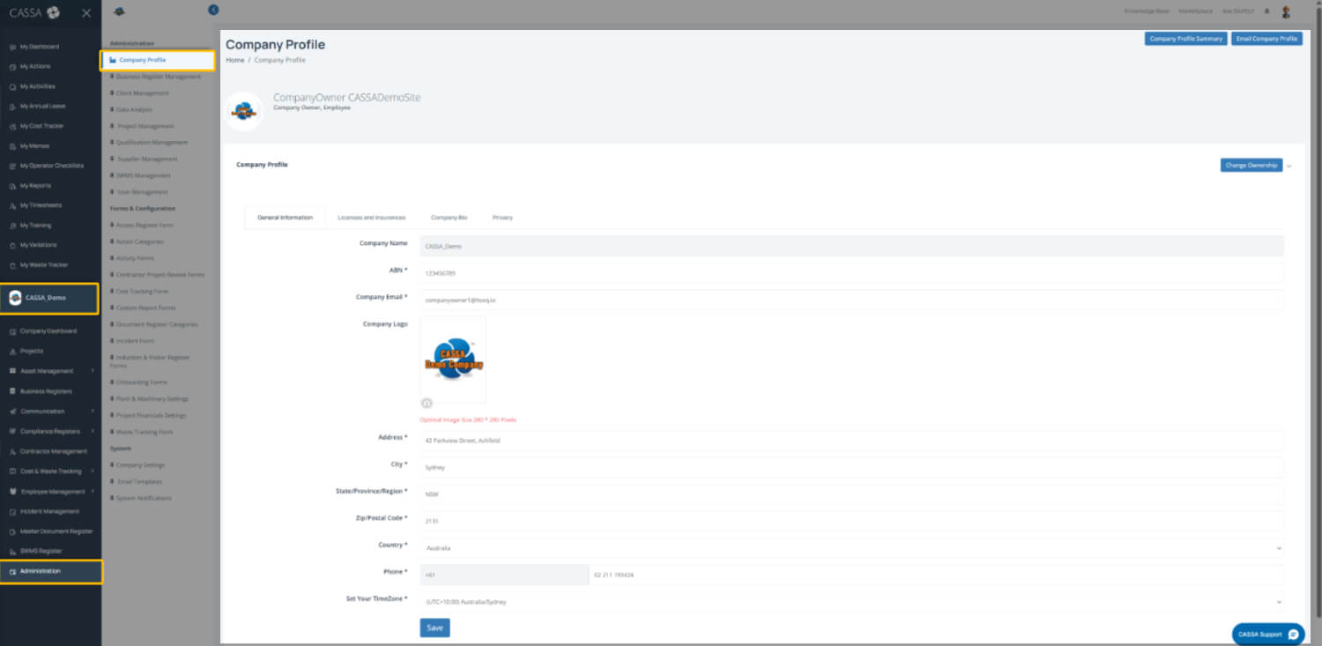1322x646 pixels.
Task: Open the Privacy tab
Action: 502,218
